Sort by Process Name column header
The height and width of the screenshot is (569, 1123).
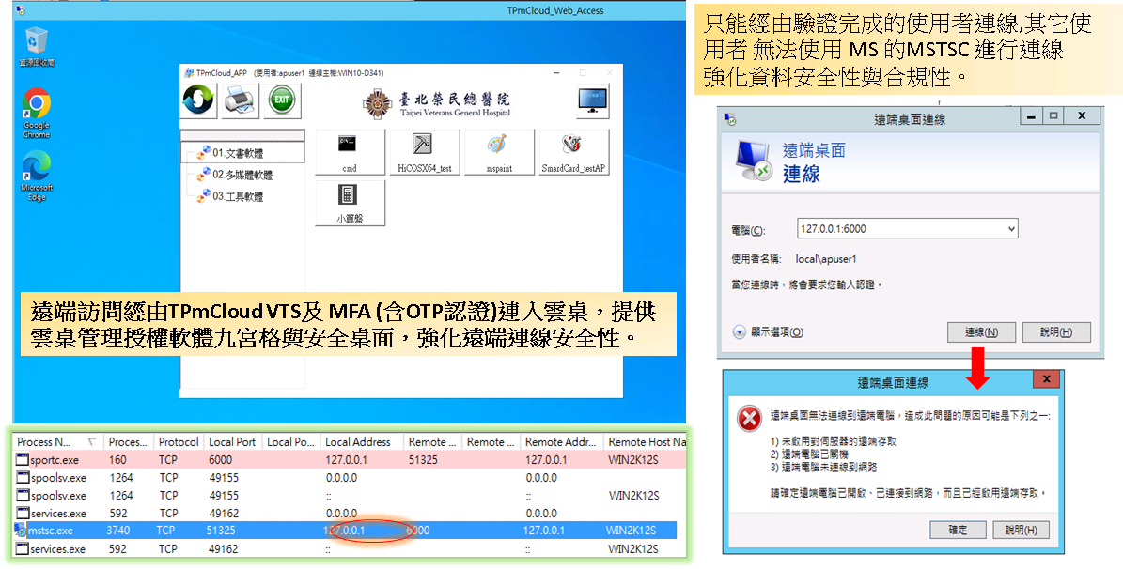(x=57, y=442)
